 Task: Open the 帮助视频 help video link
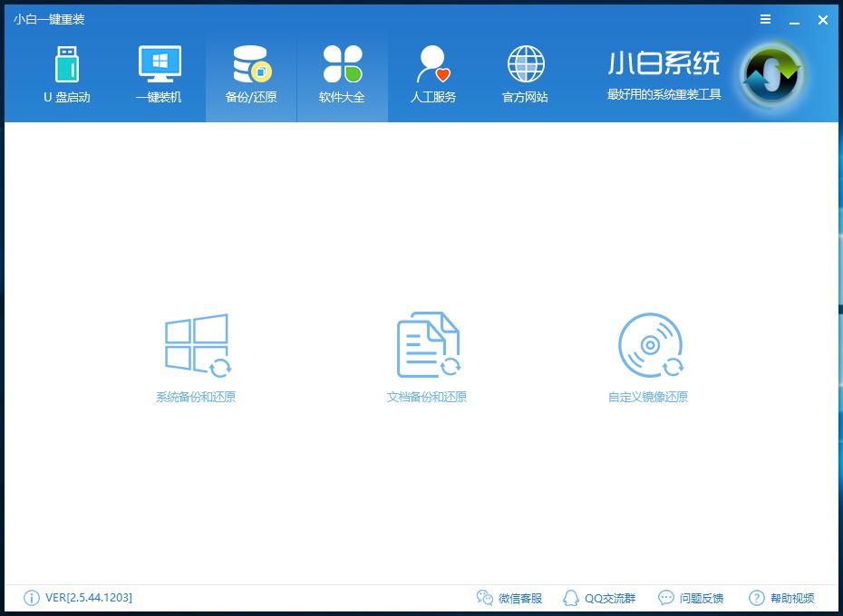click(x=792, y=598)
